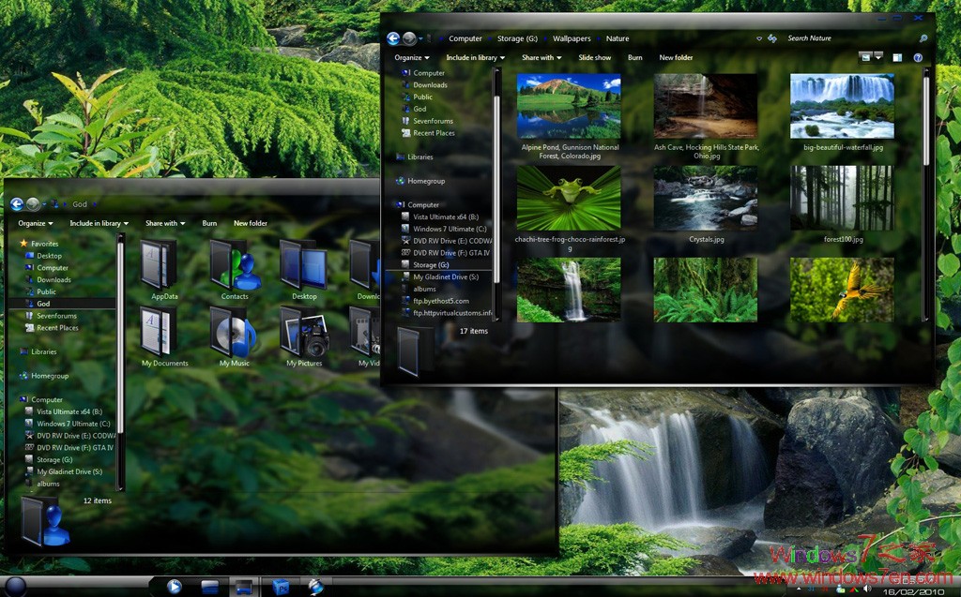Collapse the Computer node in the sidebar
This screenshot has width=961, height=597.
click(394, 204)
